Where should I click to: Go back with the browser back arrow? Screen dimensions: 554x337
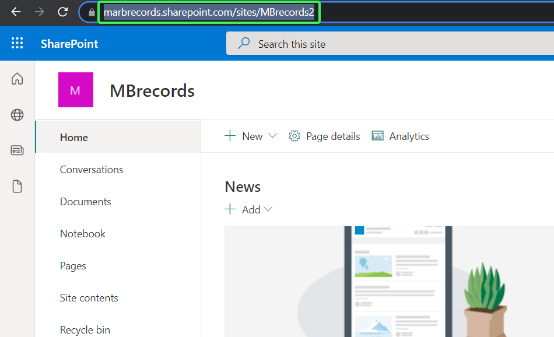coord(16,12)
